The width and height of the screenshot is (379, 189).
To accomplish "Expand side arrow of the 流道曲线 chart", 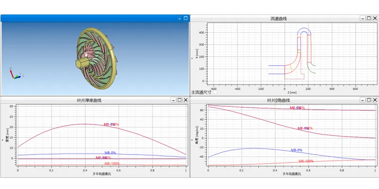I will tap(193, 58).
